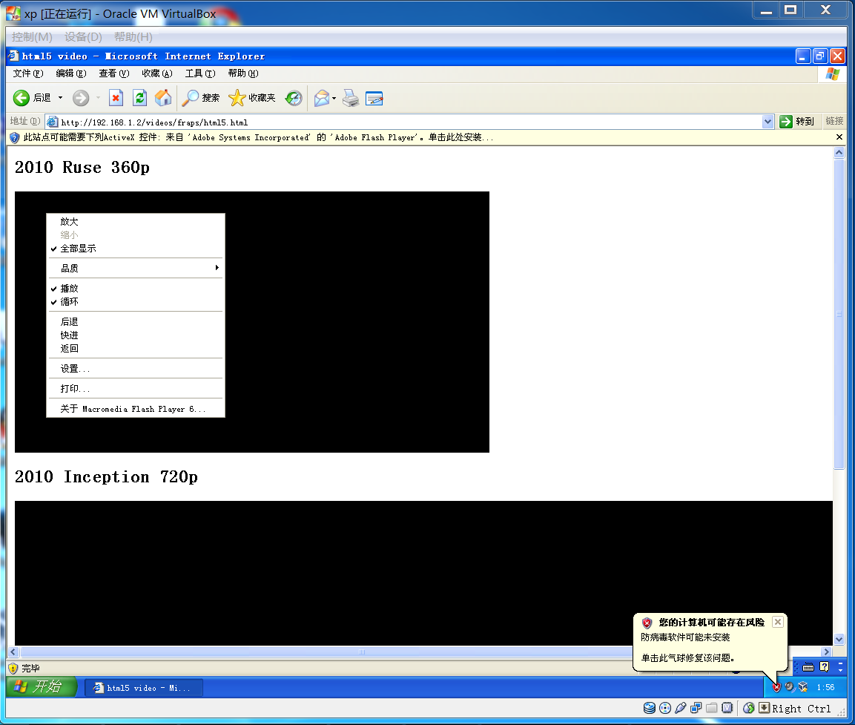The height and width of the screenshot is (725, 855).
Task: Open About Macromedia Flash Player 6 entry
Action: click(136, 409)
